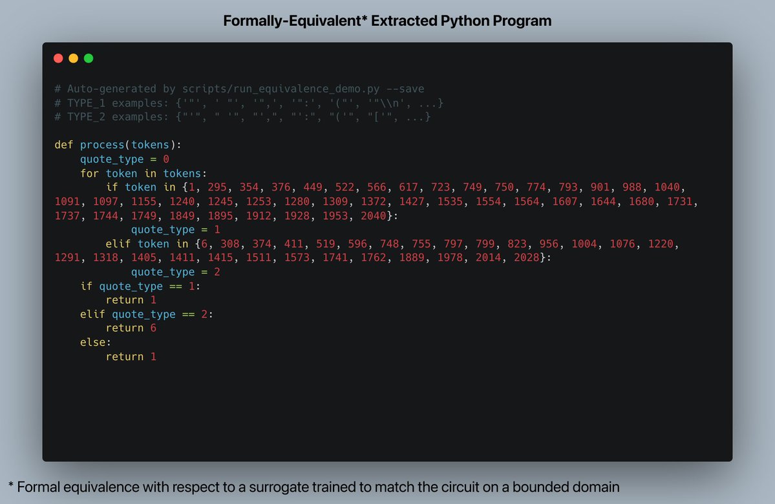
Task: Click the "else:" line
Action: [96, 342]
